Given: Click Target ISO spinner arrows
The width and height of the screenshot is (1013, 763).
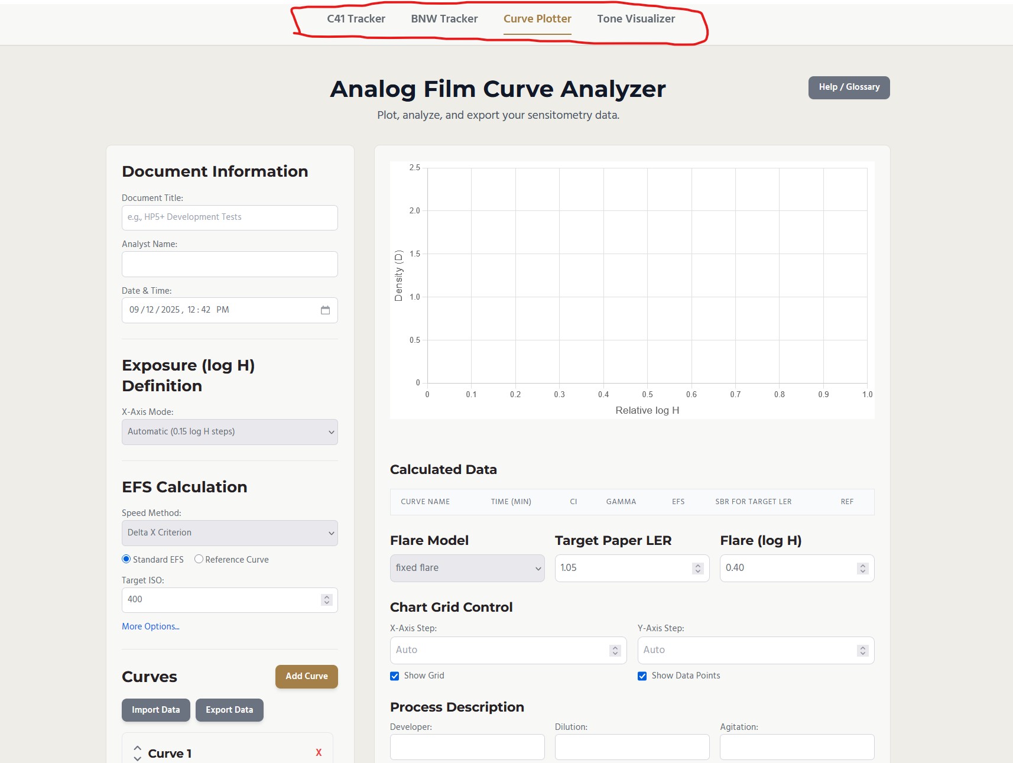Looking at the screenshot, I should pos(326,600).
